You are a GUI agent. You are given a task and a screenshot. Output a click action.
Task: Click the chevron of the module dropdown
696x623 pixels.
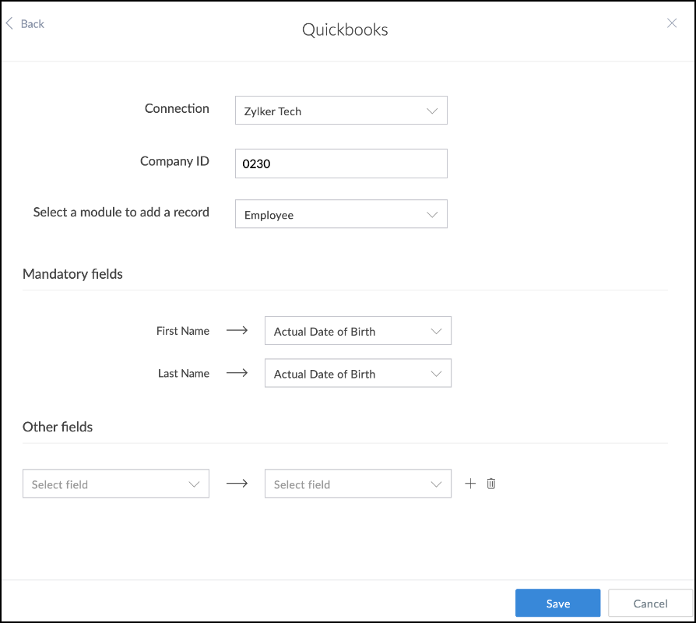(x=433, y=214)
